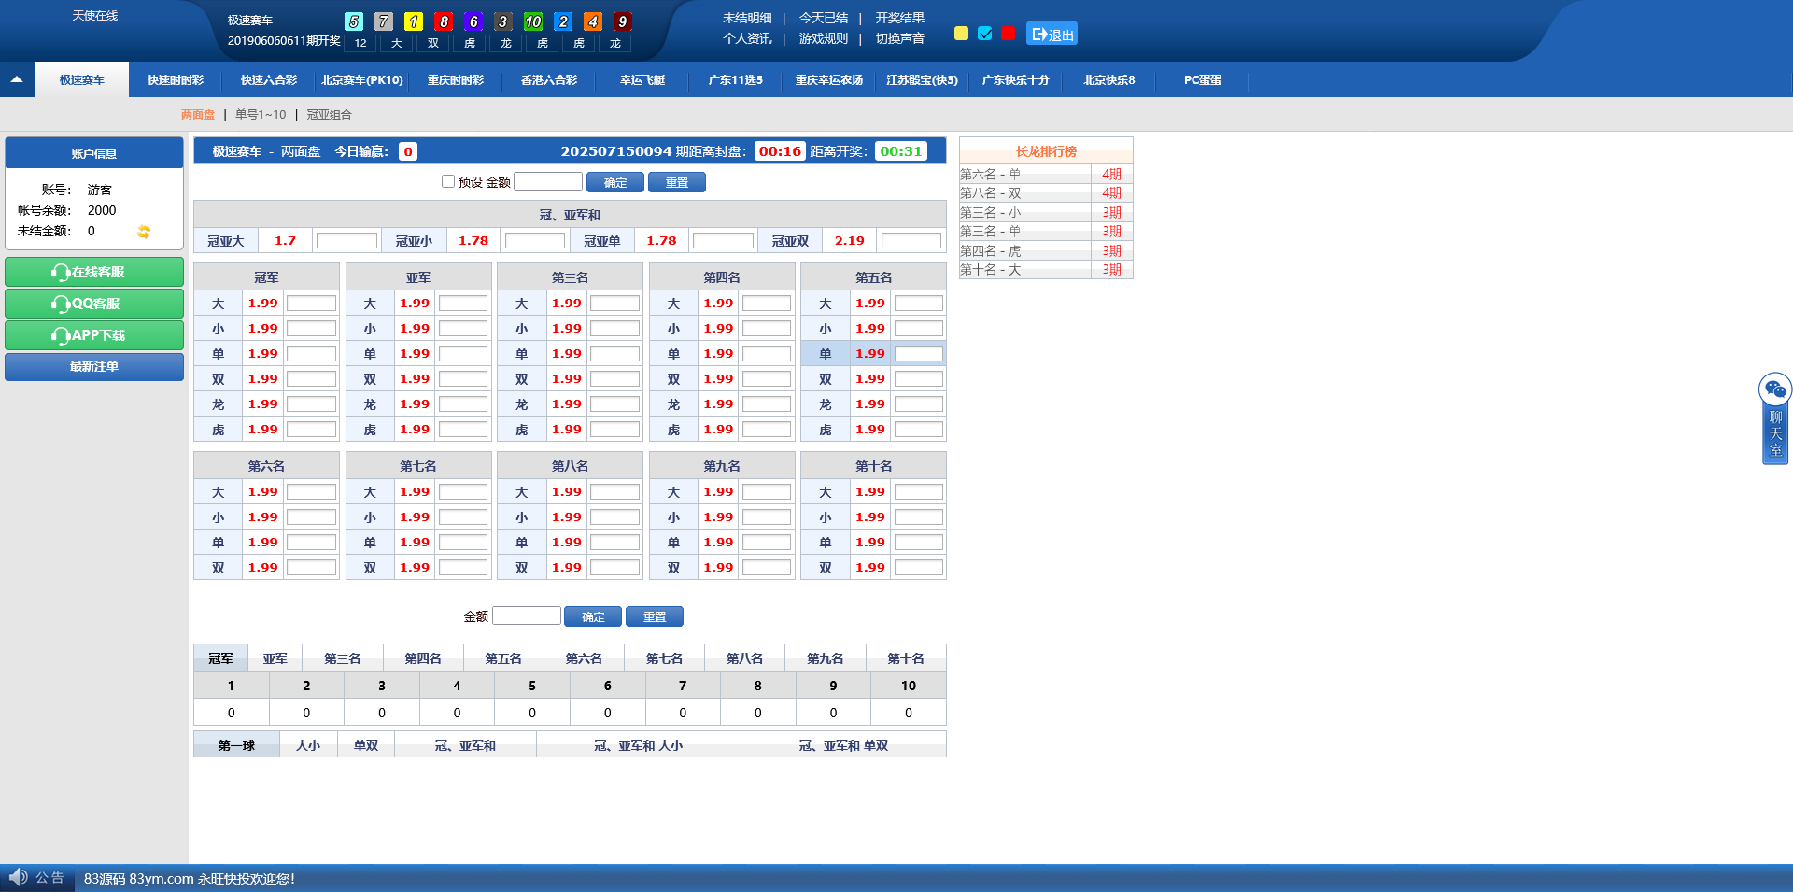Screen dimensions: 1793x892
Task: Open the 北京赛车(PK10) tab
Action: pos(362,80)
